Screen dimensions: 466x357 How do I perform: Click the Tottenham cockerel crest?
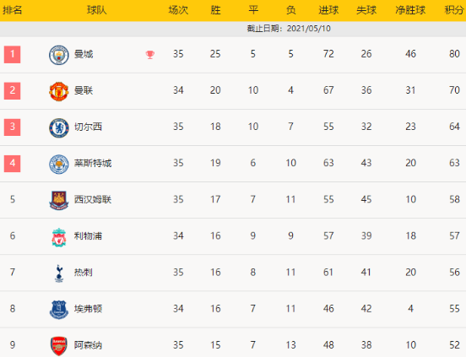point(59,273)
